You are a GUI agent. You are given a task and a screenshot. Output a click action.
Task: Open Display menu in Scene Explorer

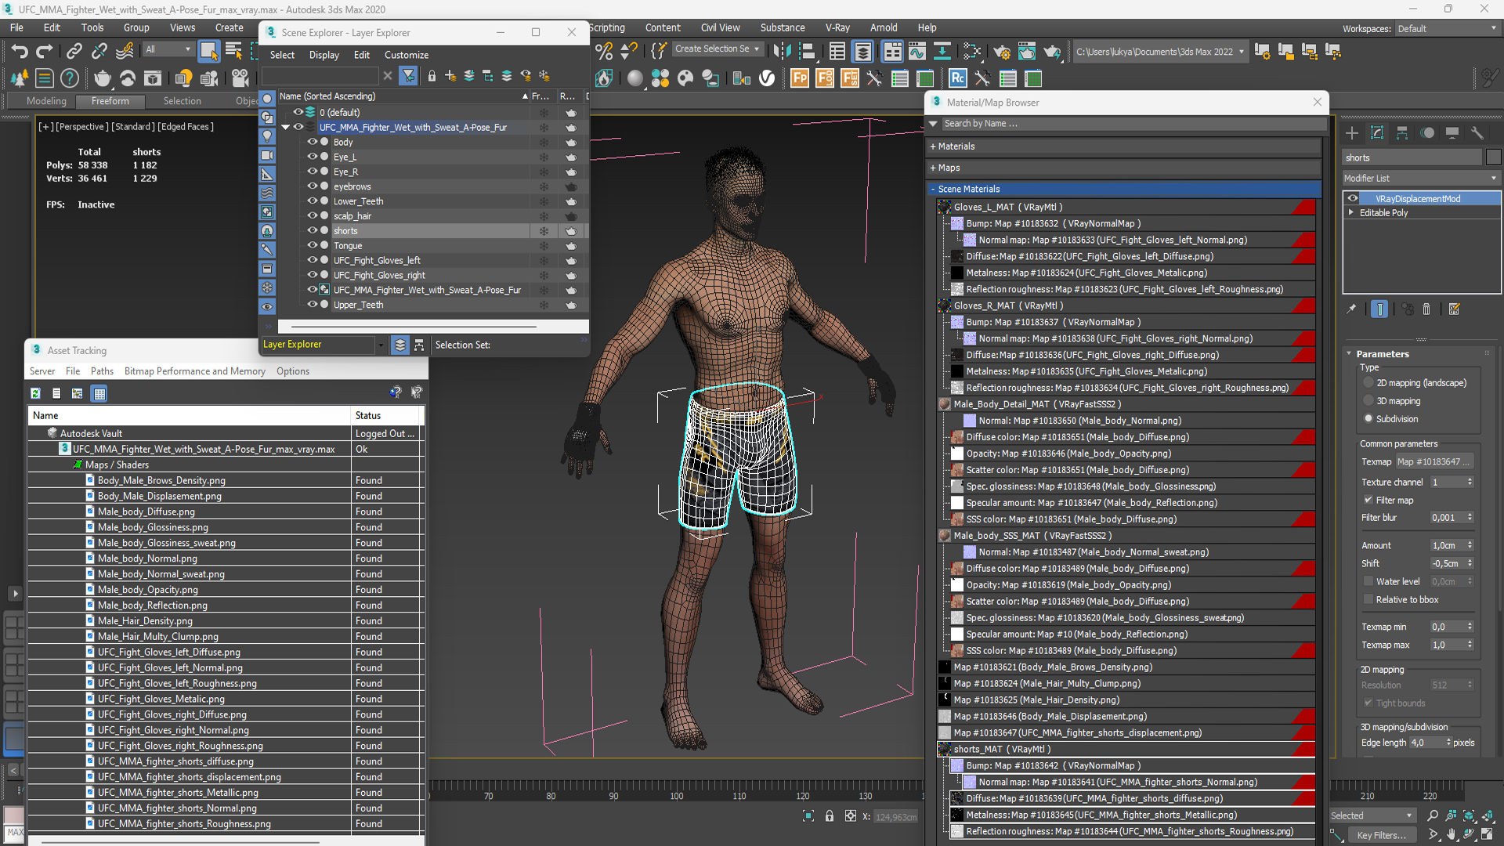324,55
